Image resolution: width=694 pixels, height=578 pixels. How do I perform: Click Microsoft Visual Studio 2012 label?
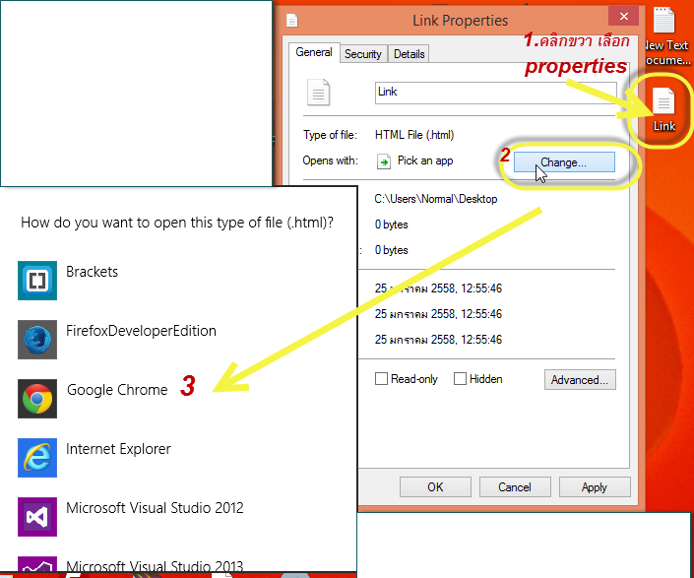(x=155, y=508)
